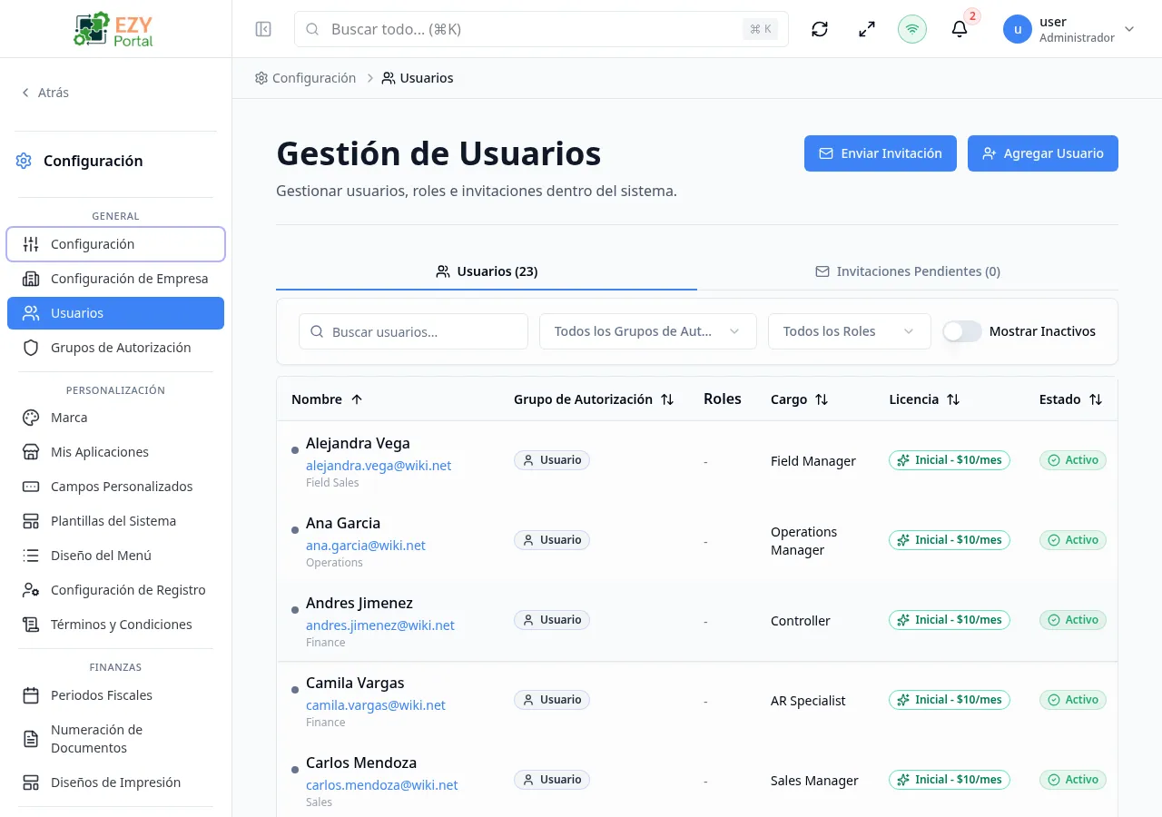Sort by Grupo de Autorización column

[x=594, y=399]
